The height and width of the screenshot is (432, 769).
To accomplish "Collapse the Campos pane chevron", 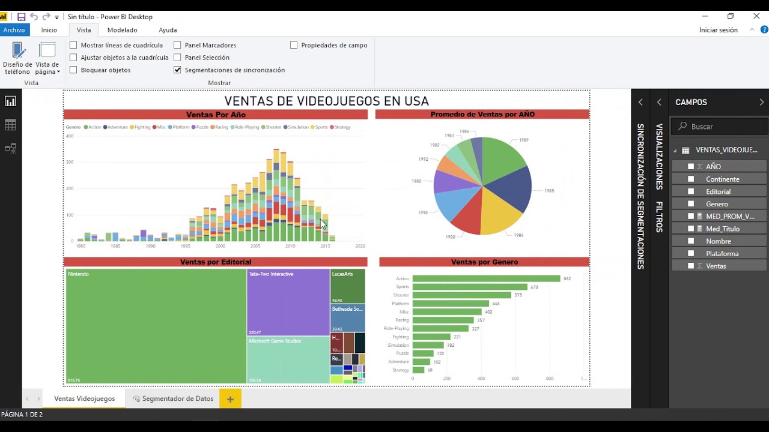I will point(762,103).
